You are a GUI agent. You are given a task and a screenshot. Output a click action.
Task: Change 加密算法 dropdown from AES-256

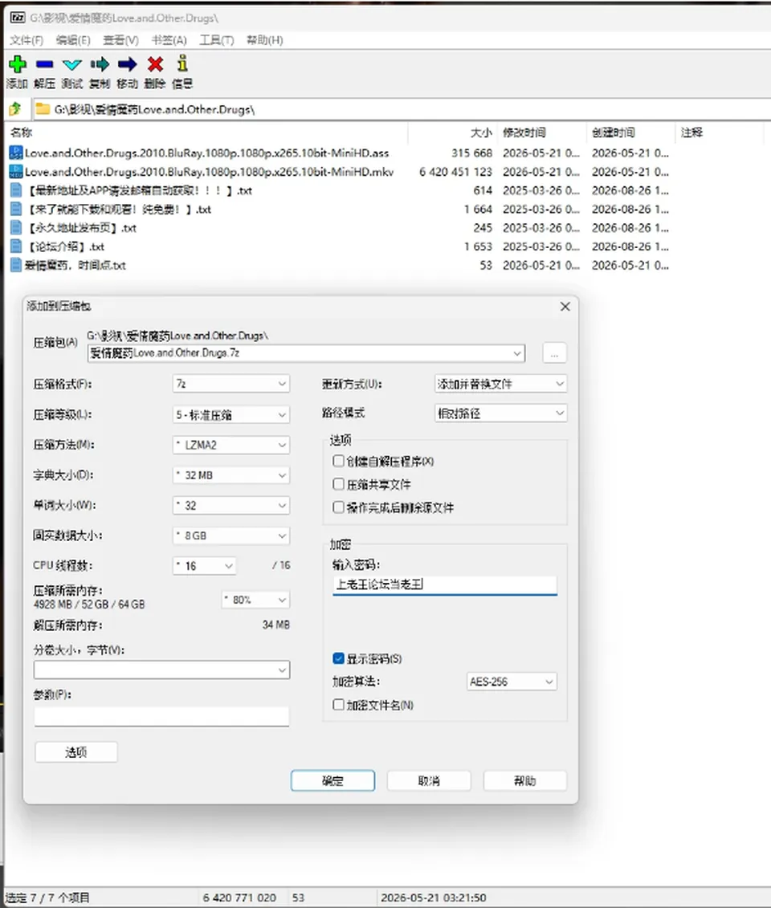pyautogui.click(x=512, y=682)
